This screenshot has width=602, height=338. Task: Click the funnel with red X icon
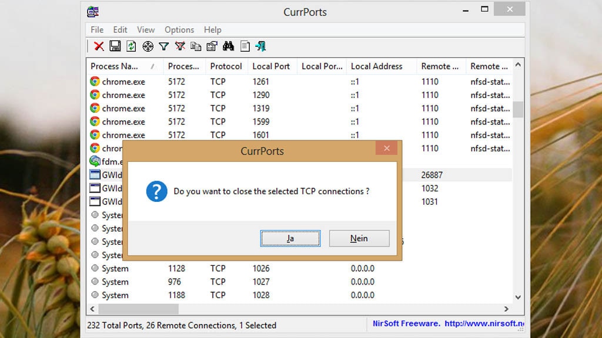(180, 46)
